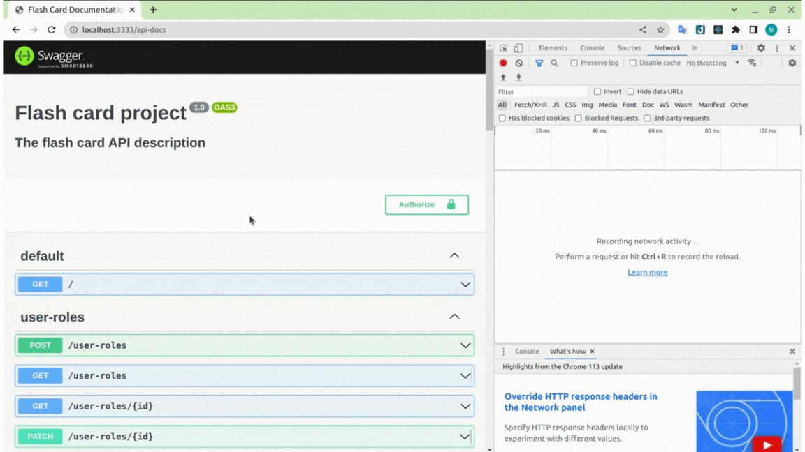
Task: Click the Authorize button
Action: pyautogui.click(x=426, y=204)
